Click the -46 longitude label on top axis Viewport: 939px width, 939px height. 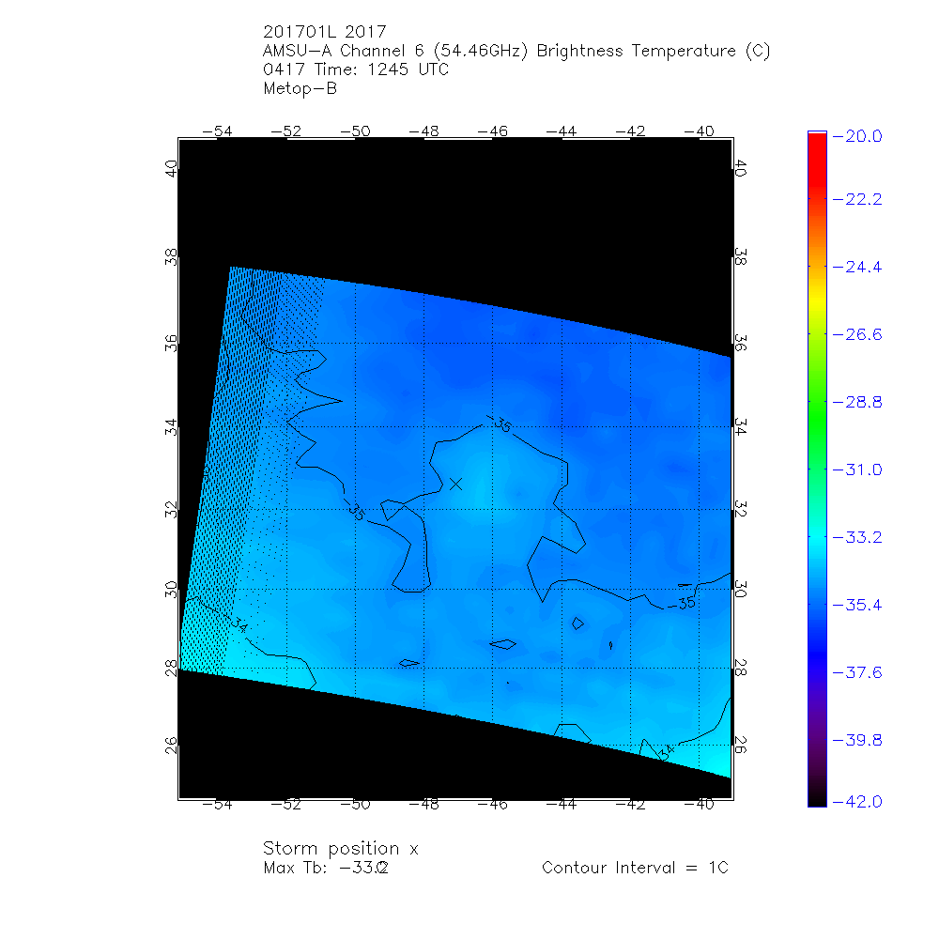pos(492,131)
